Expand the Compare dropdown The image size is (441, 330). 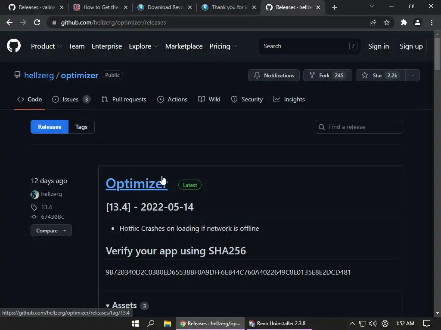51,230
